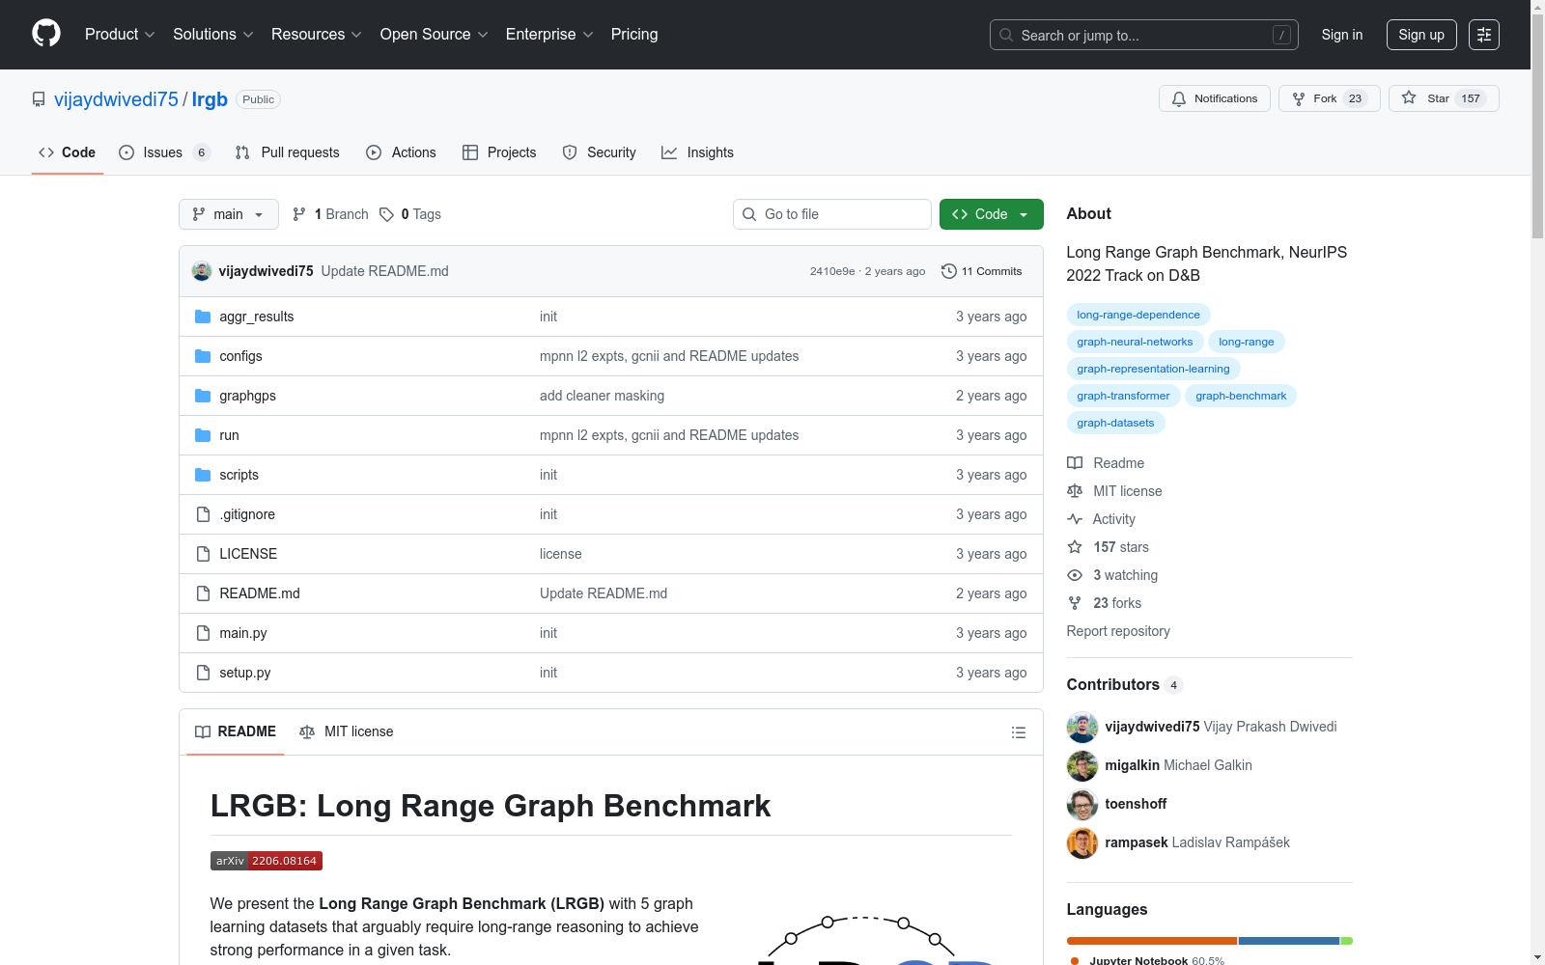
Task: Click the pulse icon beside Activity
Action: 1075,519
